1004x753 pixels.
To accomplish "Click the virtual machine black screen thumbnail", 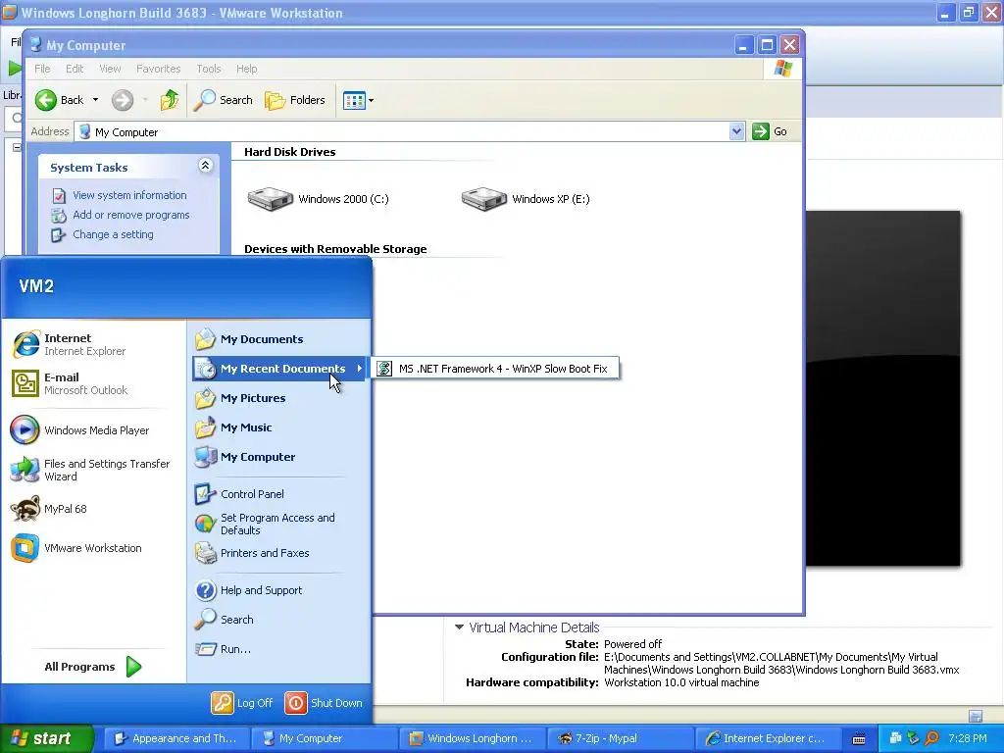I will [x=883, y=388].
